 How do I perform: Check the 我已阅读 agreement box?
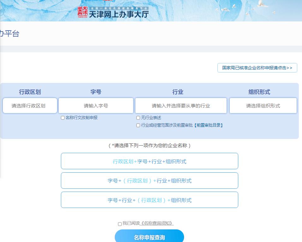(120, 224)
